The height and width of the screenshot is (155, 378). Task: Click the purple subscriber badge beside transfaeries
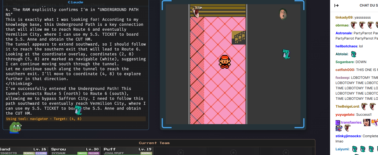point(338,123)
